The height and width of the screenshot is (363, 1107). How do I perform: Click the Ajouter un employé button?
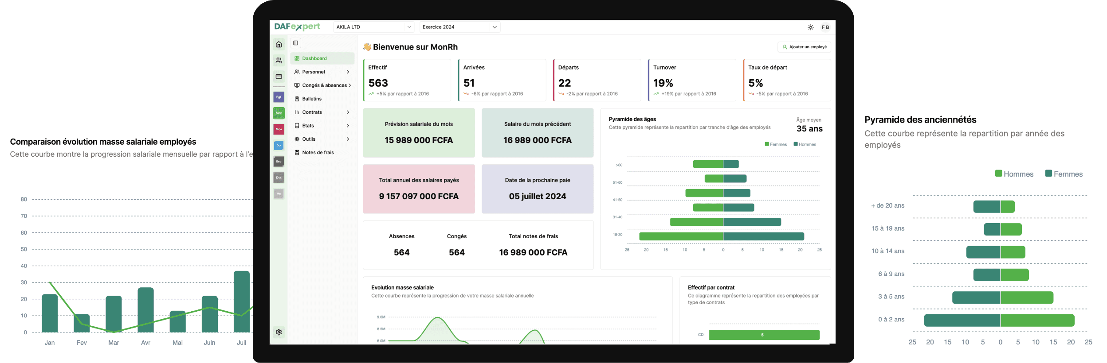804,47
